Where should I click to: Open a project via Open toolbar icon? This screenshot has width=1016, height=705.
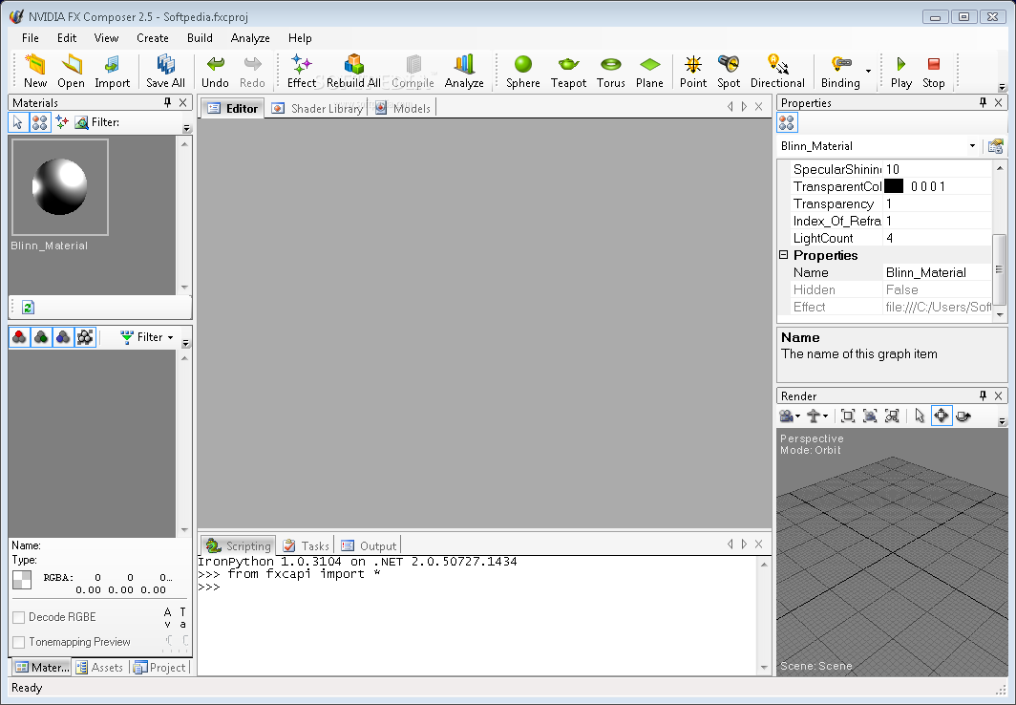[x=71, y=72]
